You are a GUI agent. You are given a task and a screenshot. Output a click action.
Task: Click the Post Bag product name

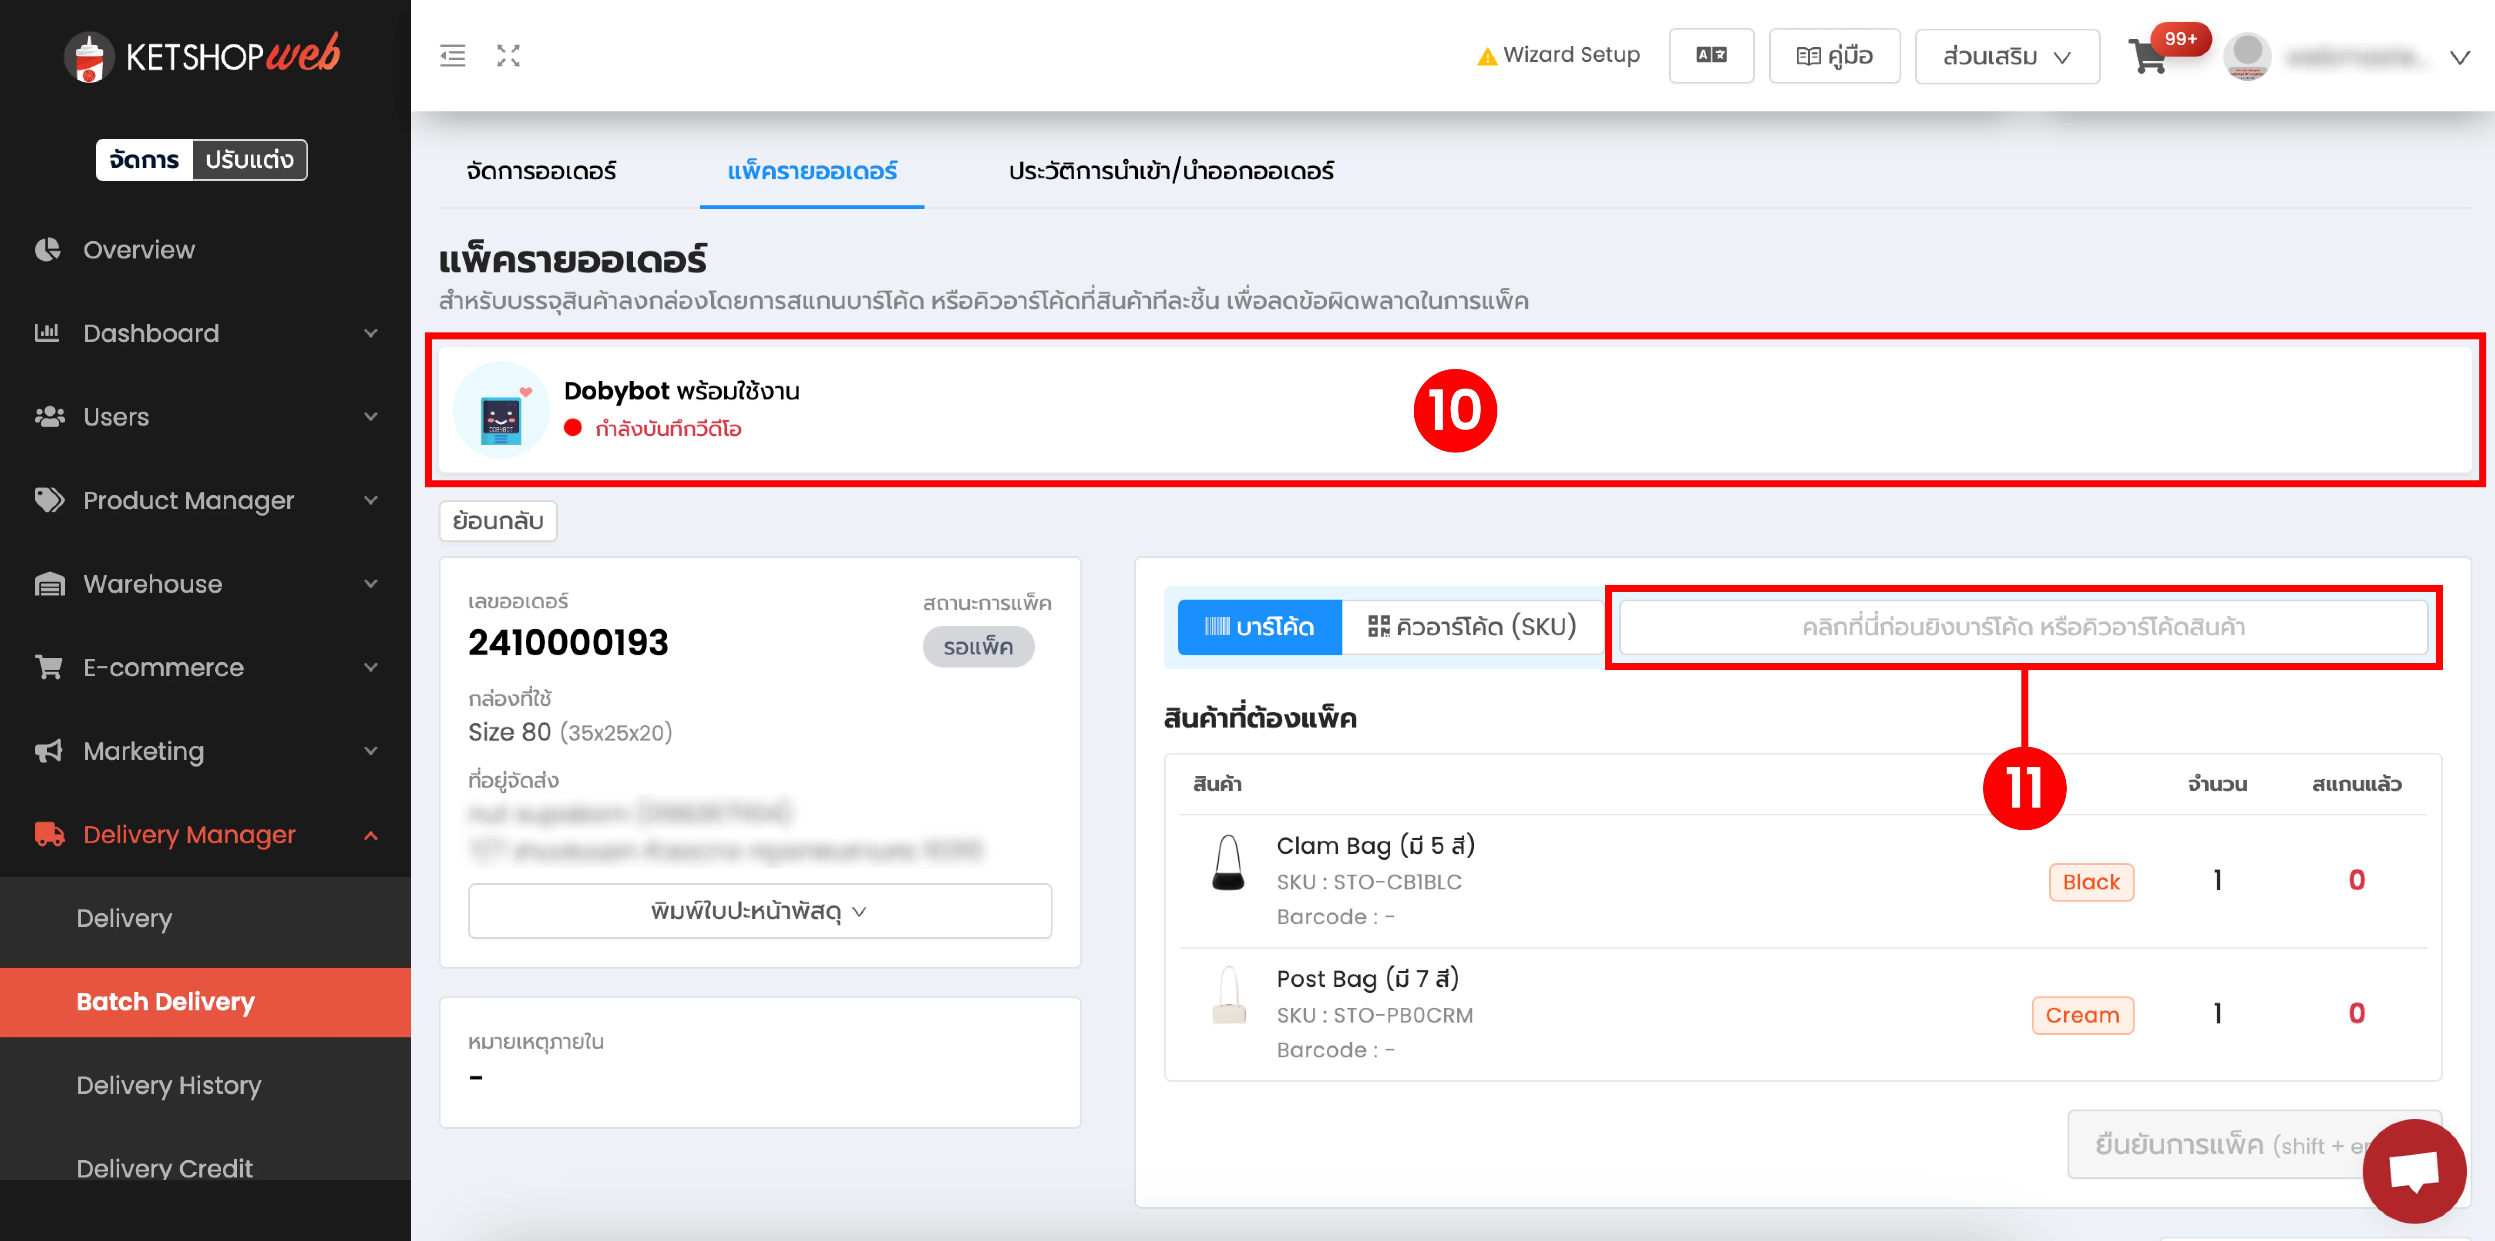tap(1368, 979)
